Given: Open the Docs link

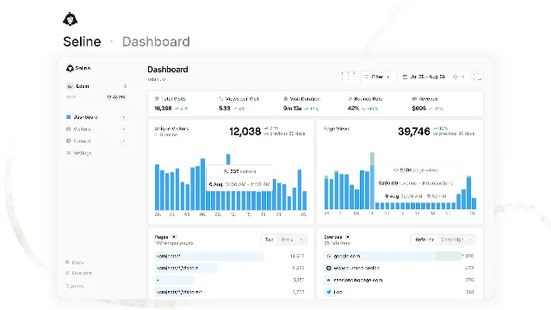Looking at the screenshot, I should point(77,262).
